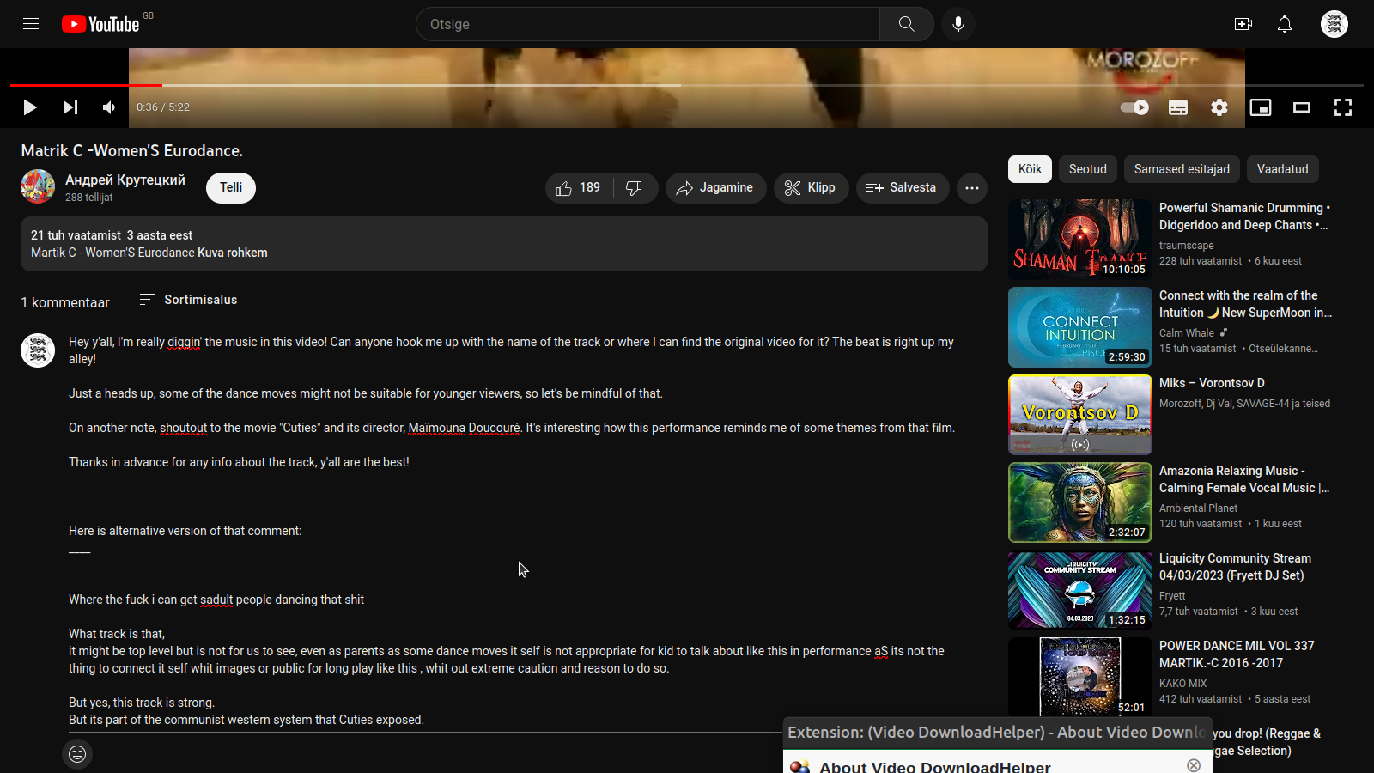This screenshot has height=773, width=1374.
Task: Click the 1 kommentaar count
Action: coord(65,302)
